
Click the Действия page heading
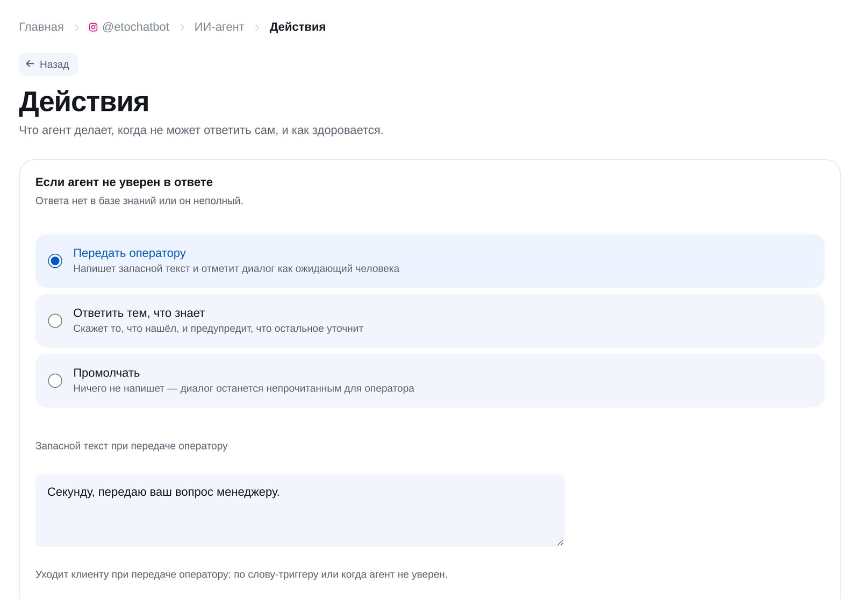[x=84, y=101]
